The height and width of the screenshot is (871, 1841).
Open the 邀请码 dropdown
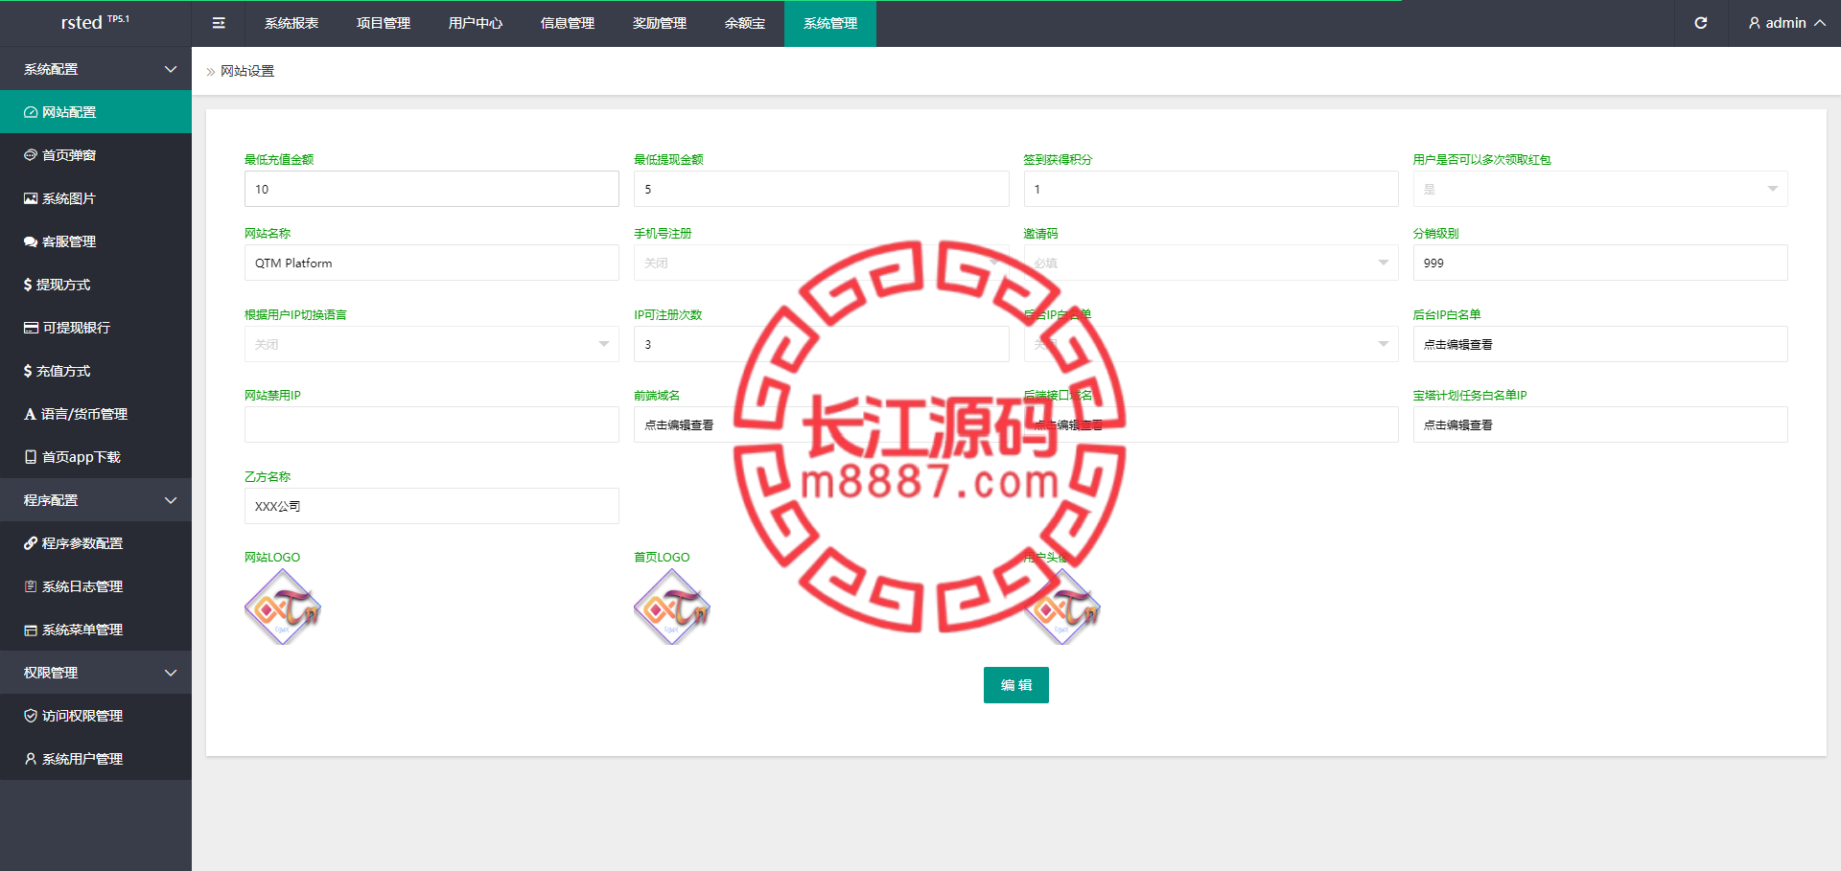(1211, 263)
